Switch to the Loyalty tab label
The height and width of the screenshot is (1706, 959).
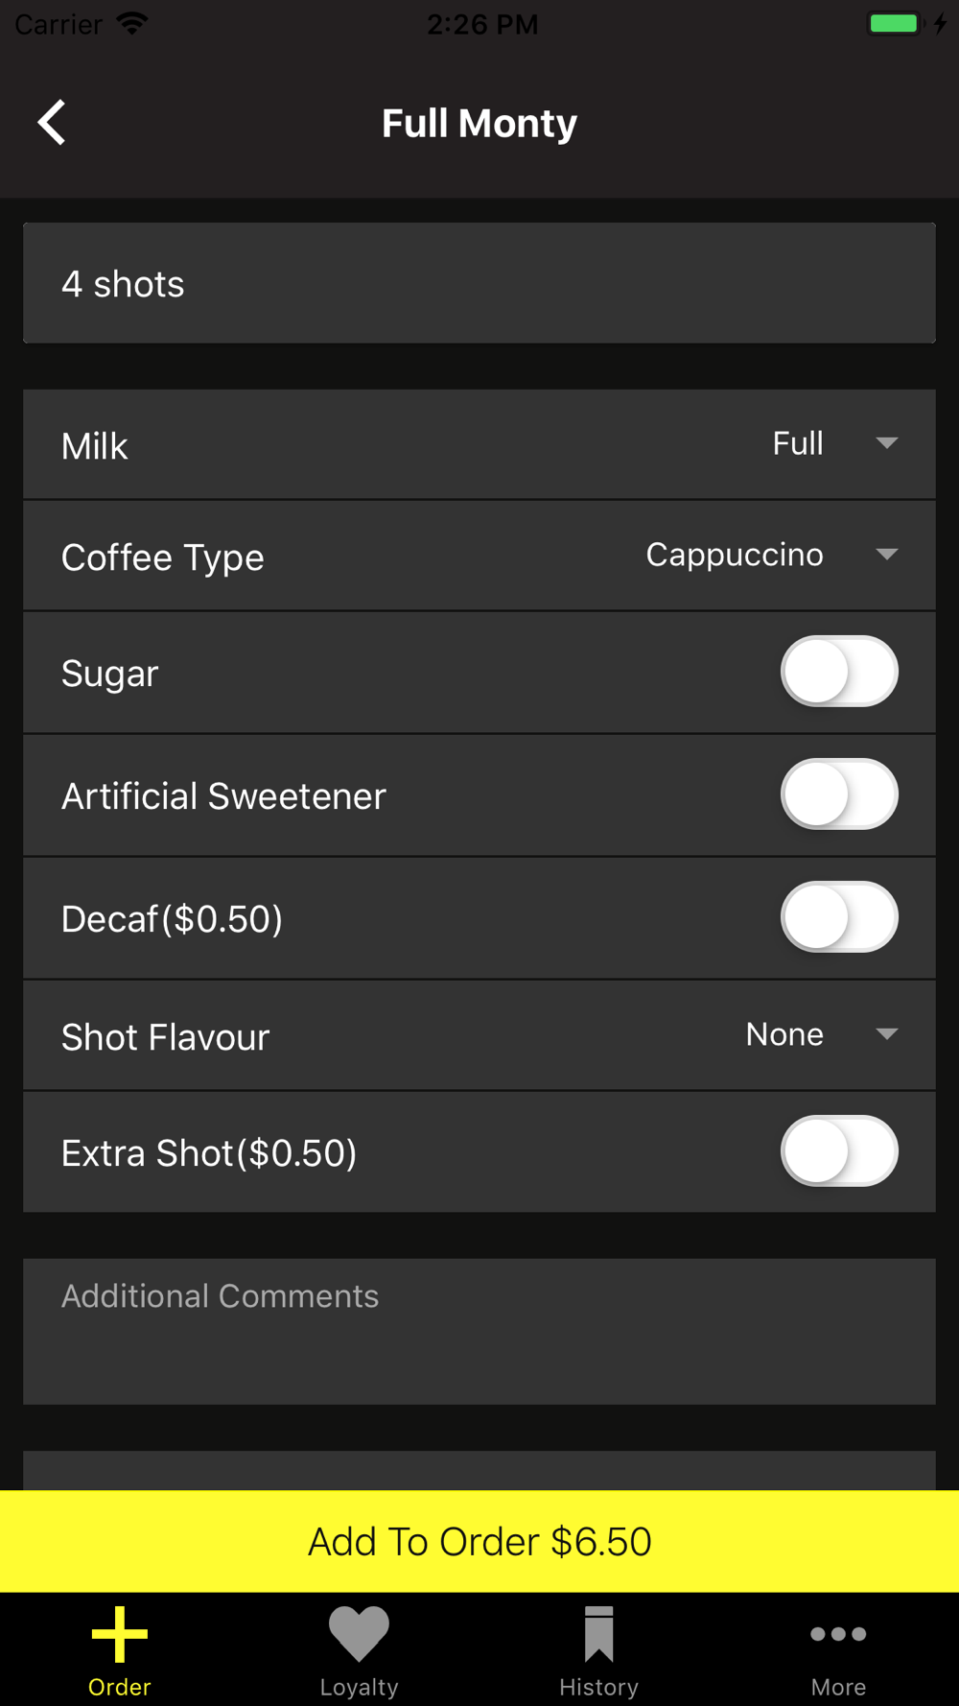360,1687
